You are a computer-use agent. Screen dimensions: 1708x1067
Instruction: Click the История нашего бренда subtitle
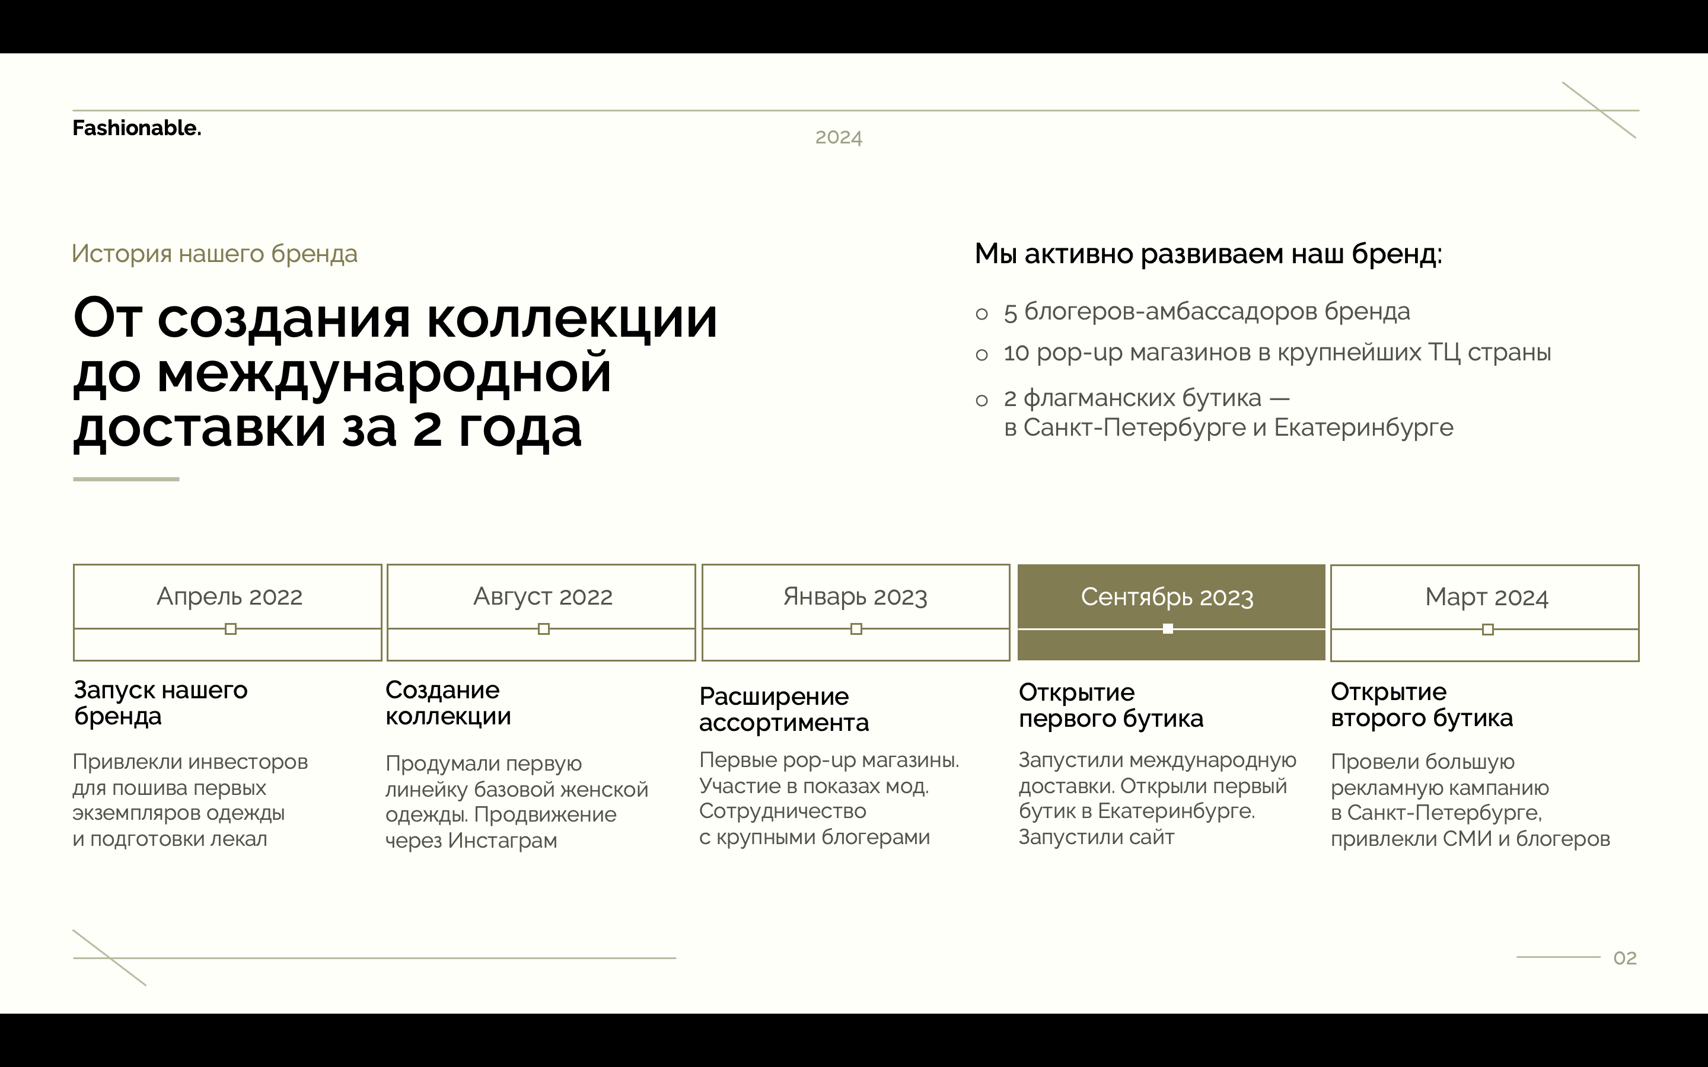[x=215, y=254]
